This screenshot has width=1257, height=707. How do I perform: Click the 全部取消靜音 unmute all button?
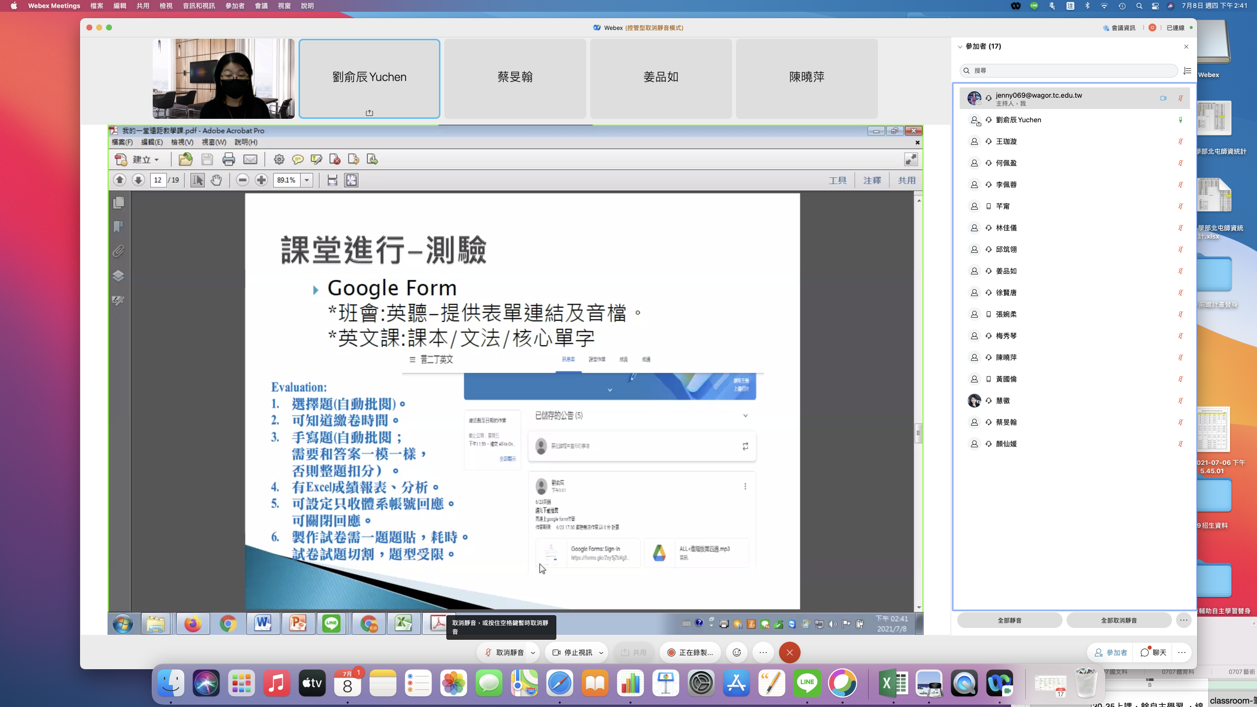pos(1119,620)
